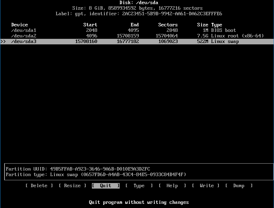
Task: Click the 7.5G size value
Action: [203, 36]
